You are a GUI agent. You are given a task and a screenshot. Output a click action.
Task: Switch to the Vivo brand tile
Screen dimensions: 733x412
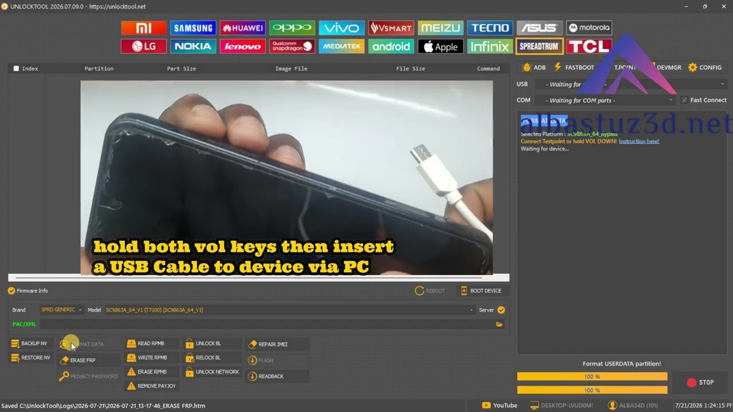pyautogui.click(x=341, y=28)
